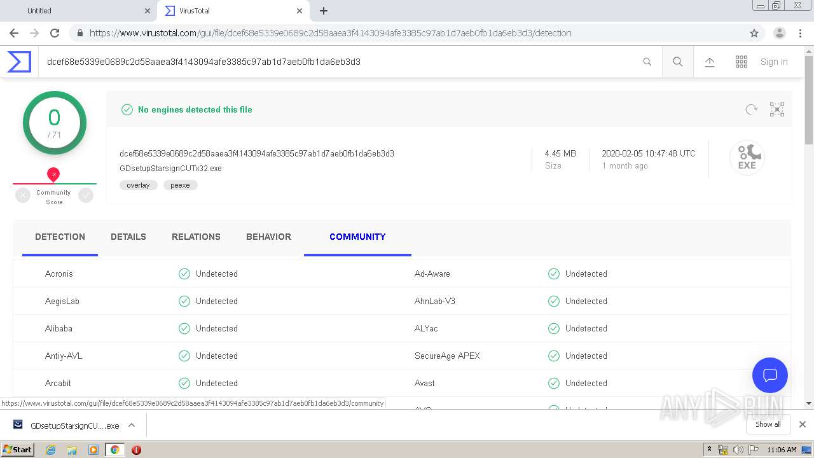Click the address bar URL
The height and width of the screenshot is (458, 814).
point(331,33)
